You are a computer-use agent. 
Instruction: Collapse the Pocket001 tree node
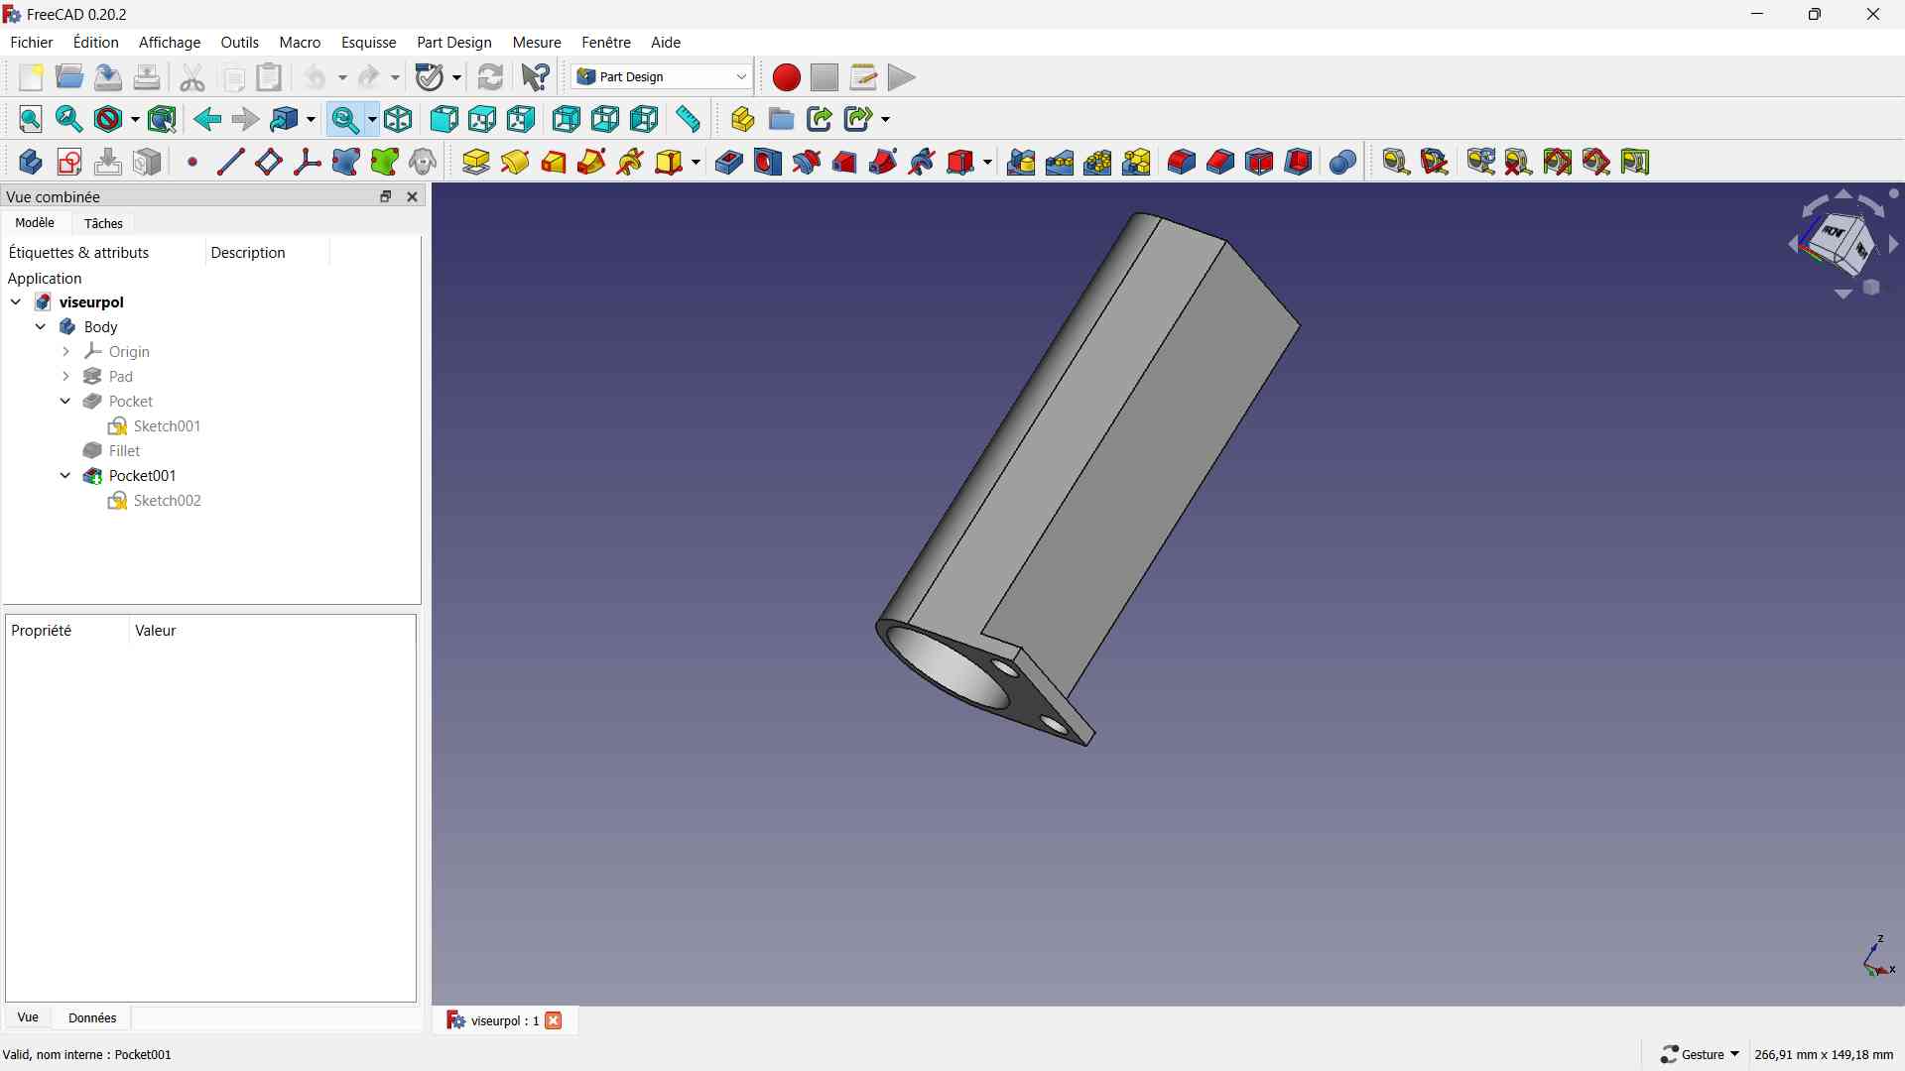pos(65,476)
